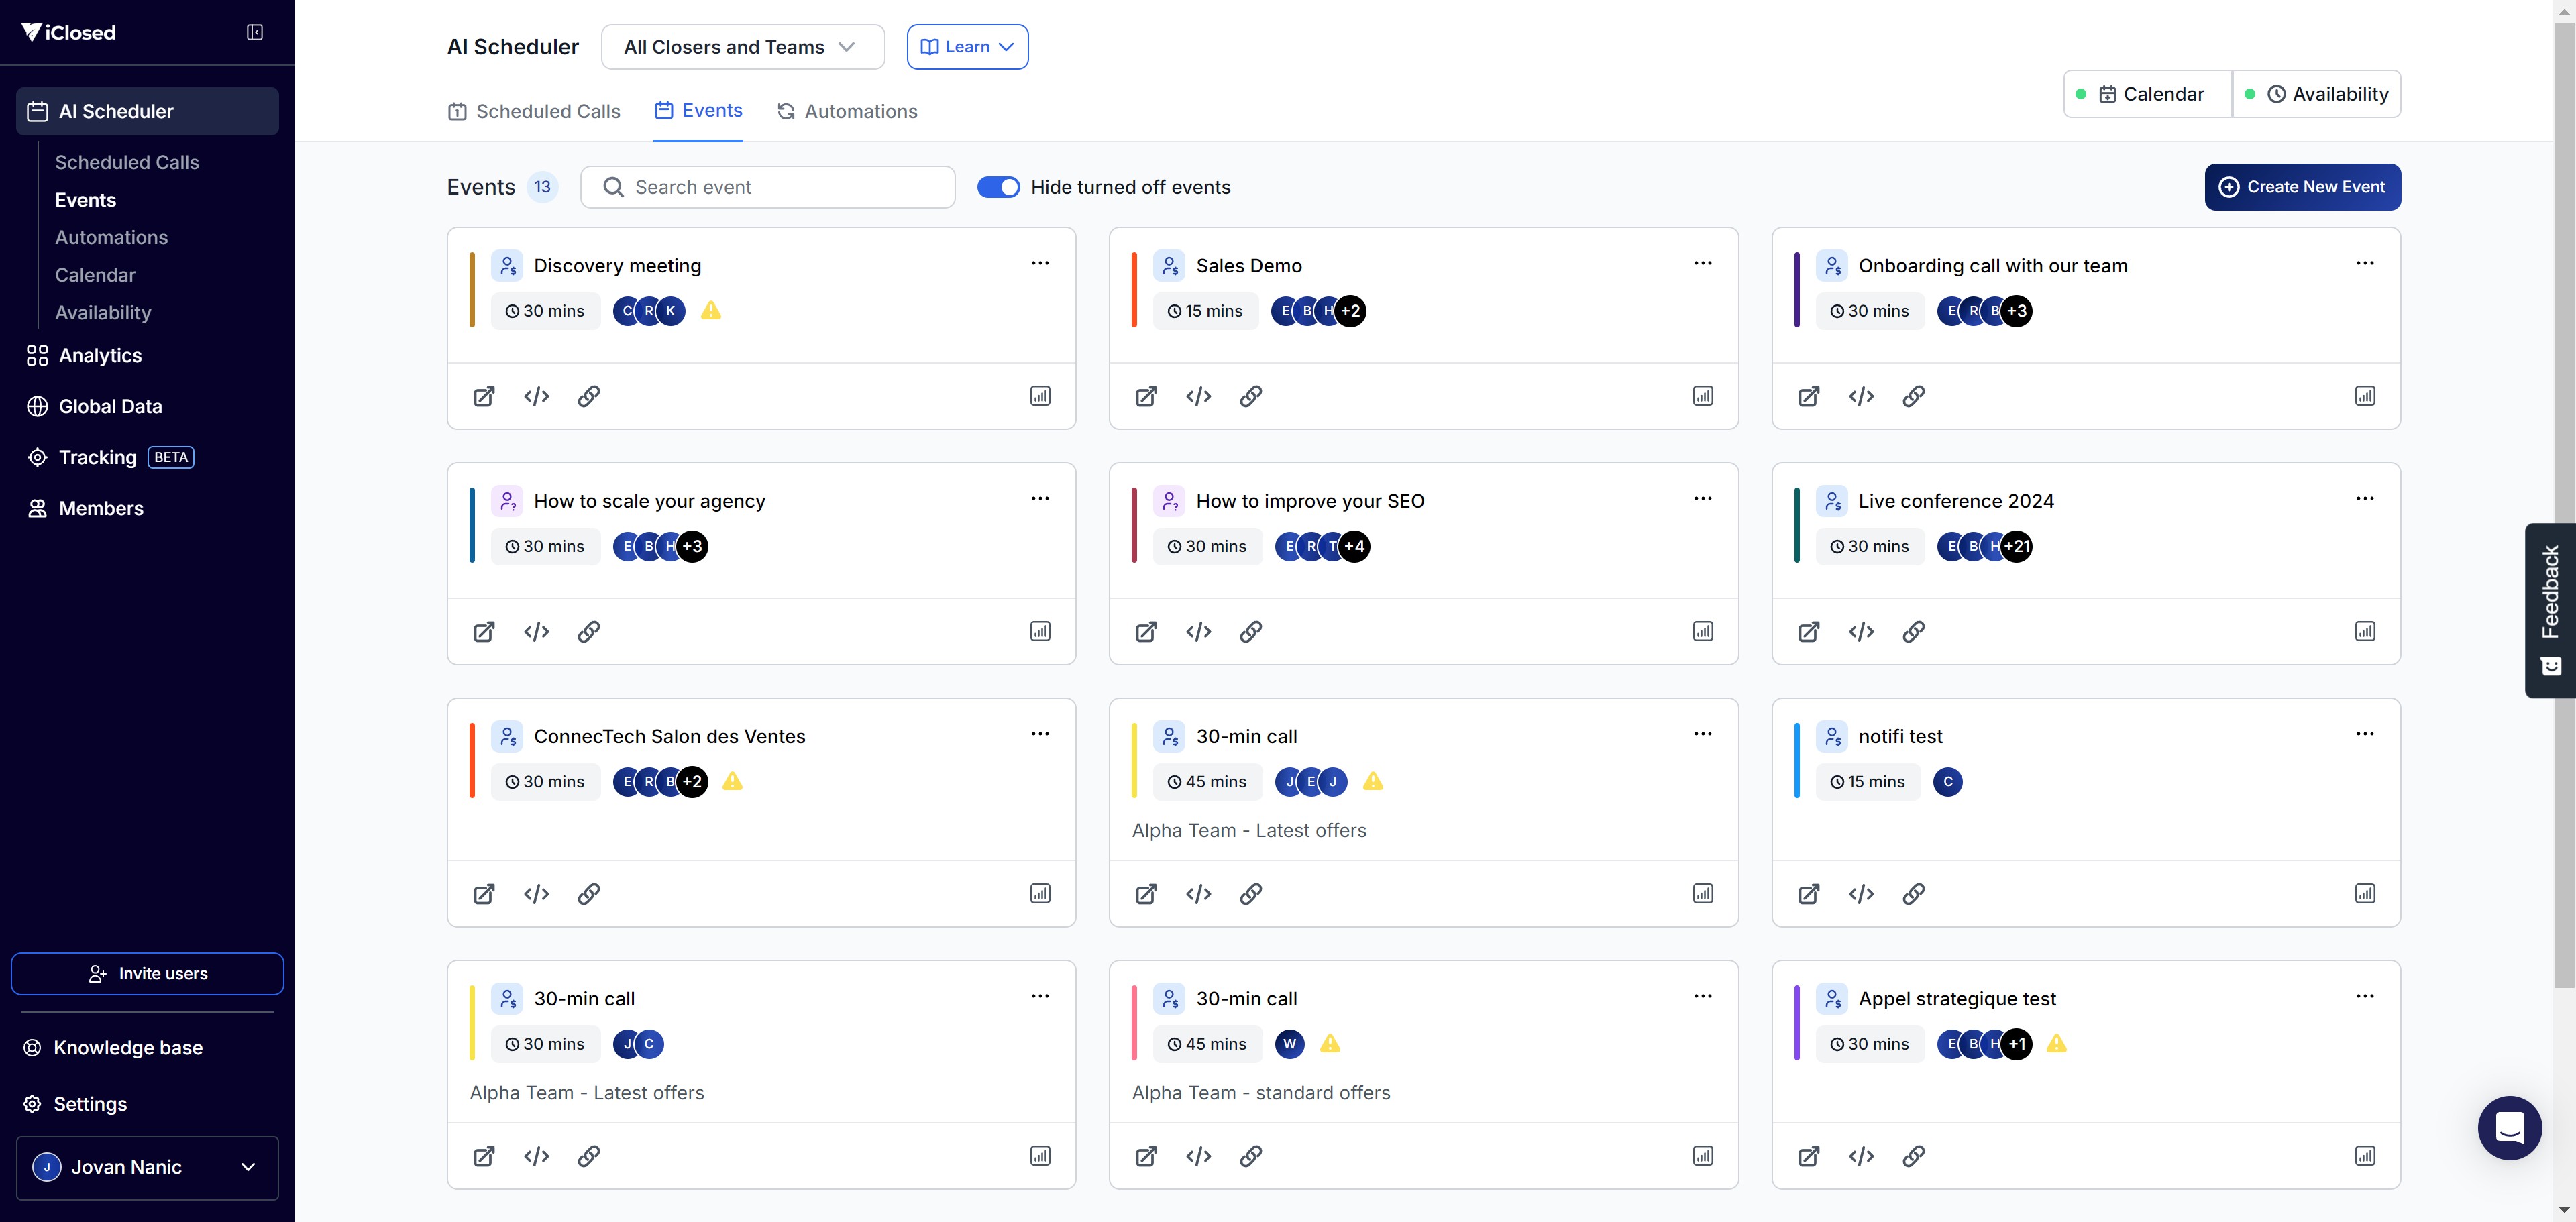Open embed code for How to improve your SEO

[x=1198, y=631]
